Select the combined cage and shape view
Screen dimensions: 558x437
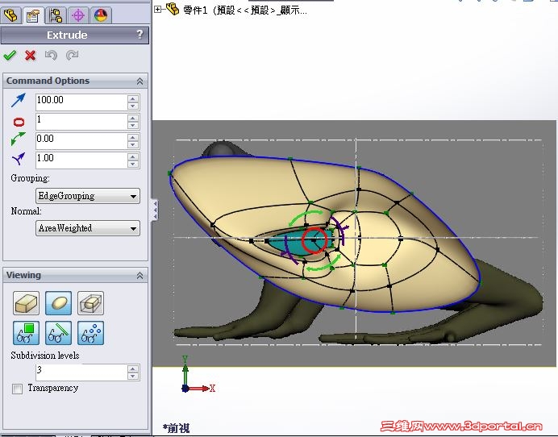(x=91, y=303)
